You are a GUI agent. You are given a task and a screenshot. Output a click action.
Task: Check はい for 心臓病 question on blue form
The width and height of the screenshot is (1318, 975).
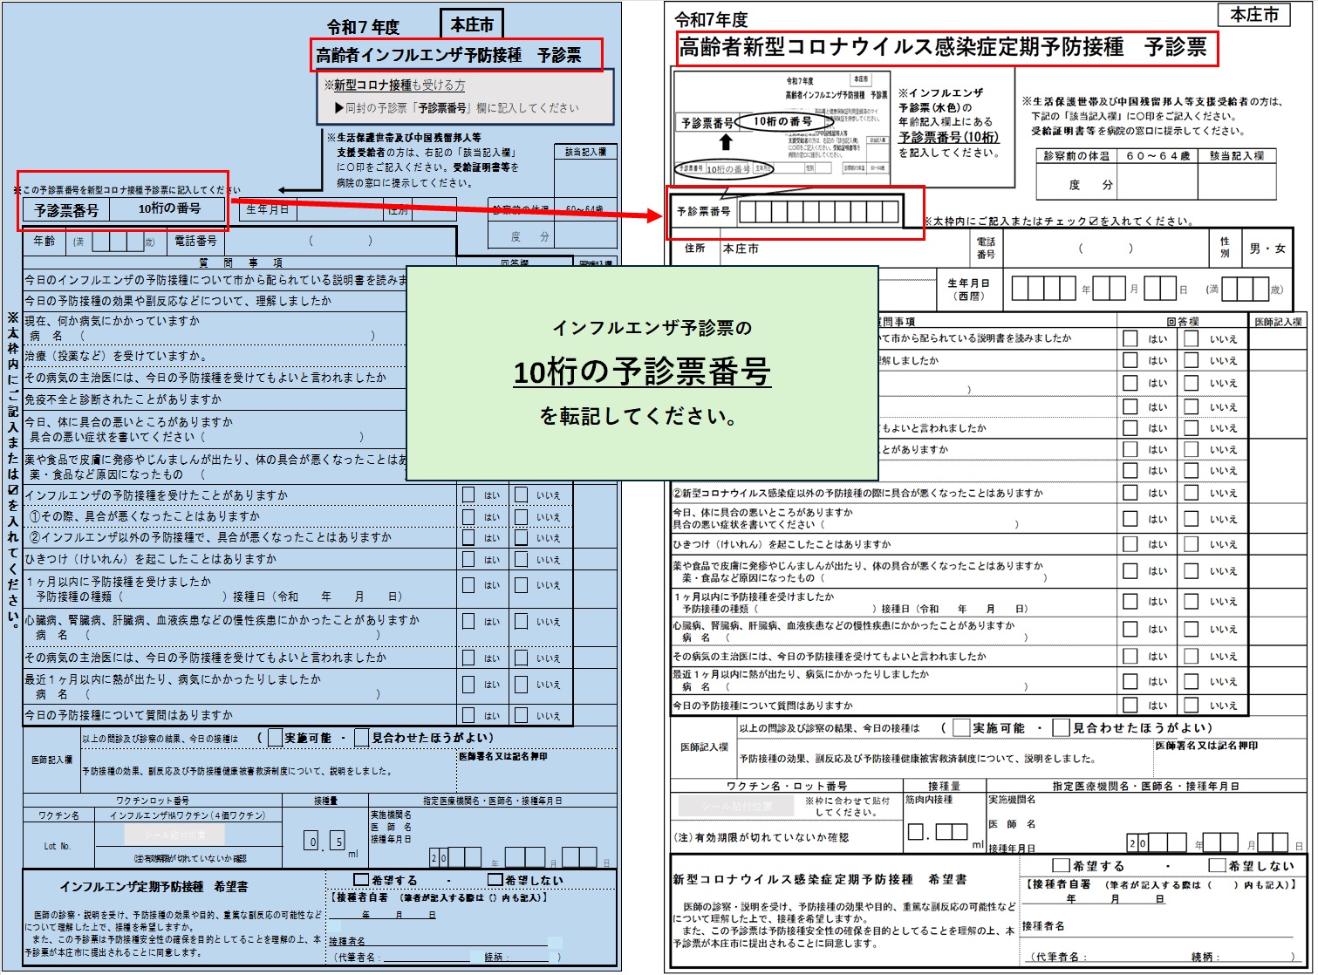[x=468, y=621]
